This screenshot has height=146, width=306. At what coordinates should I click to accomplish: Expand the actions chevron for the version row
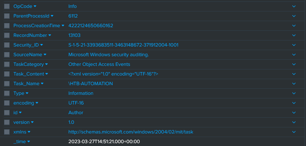(294, 122)
